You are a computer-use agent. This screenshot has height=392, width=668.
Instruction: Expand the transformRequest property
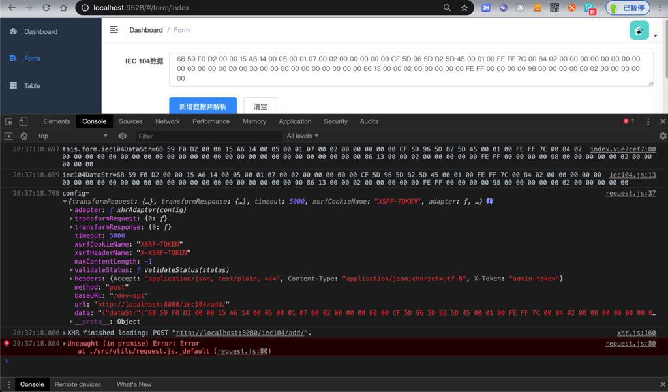pyautogui.click(x=71, y=219)
